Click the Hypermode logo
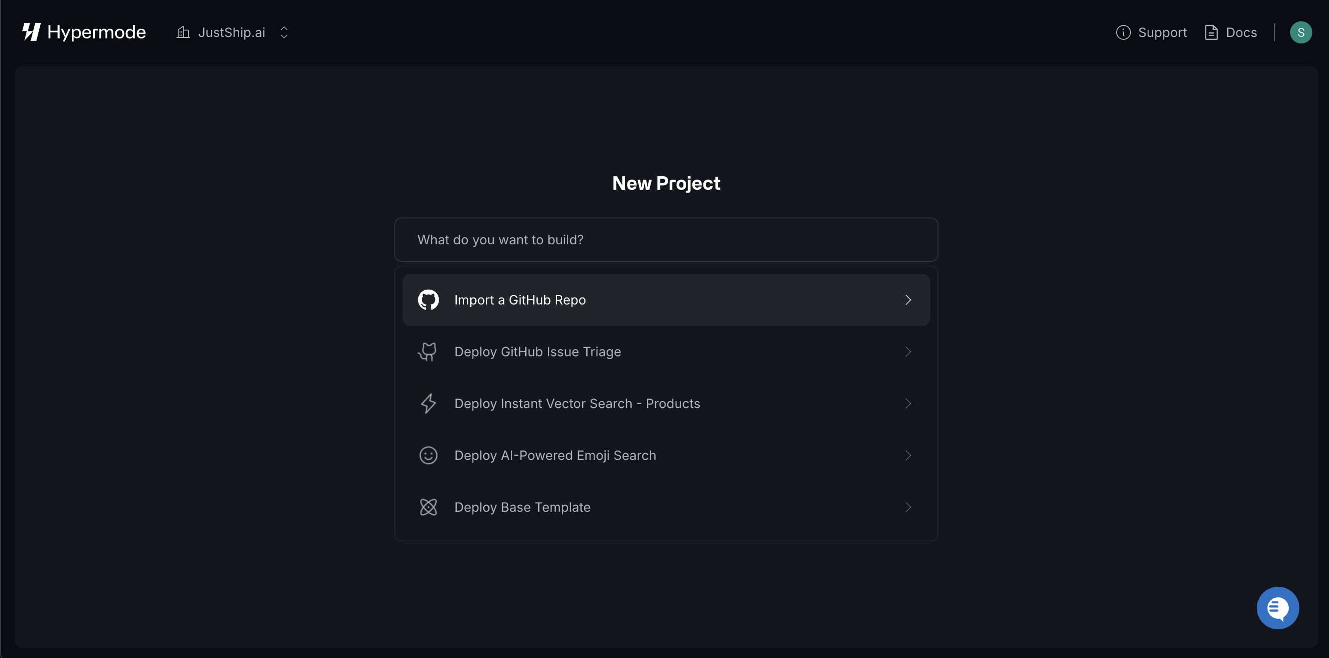Screen dimensions: 1329x658 click(x=84, y=32)
